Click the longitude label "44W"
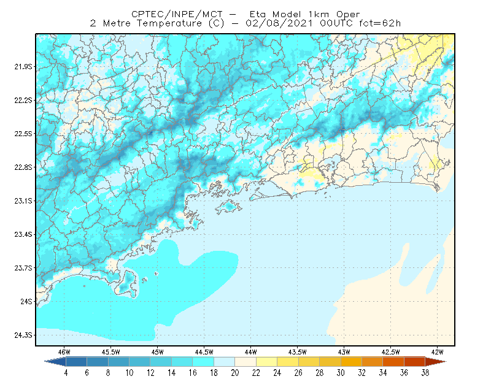The image size is (491, 379). click(251, 352)
